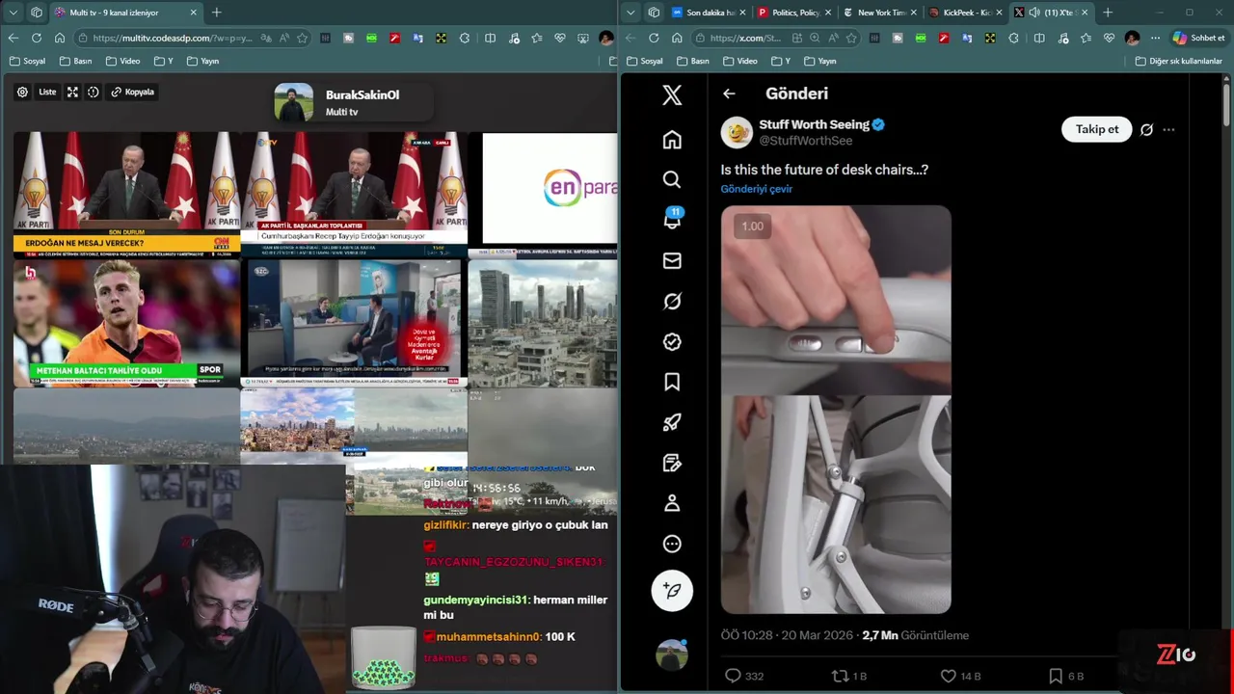Open the METEHAN BALTACI TAHLİYE OLDU stream
Viewport: 1234px width, 694px height.
point(126,323)
